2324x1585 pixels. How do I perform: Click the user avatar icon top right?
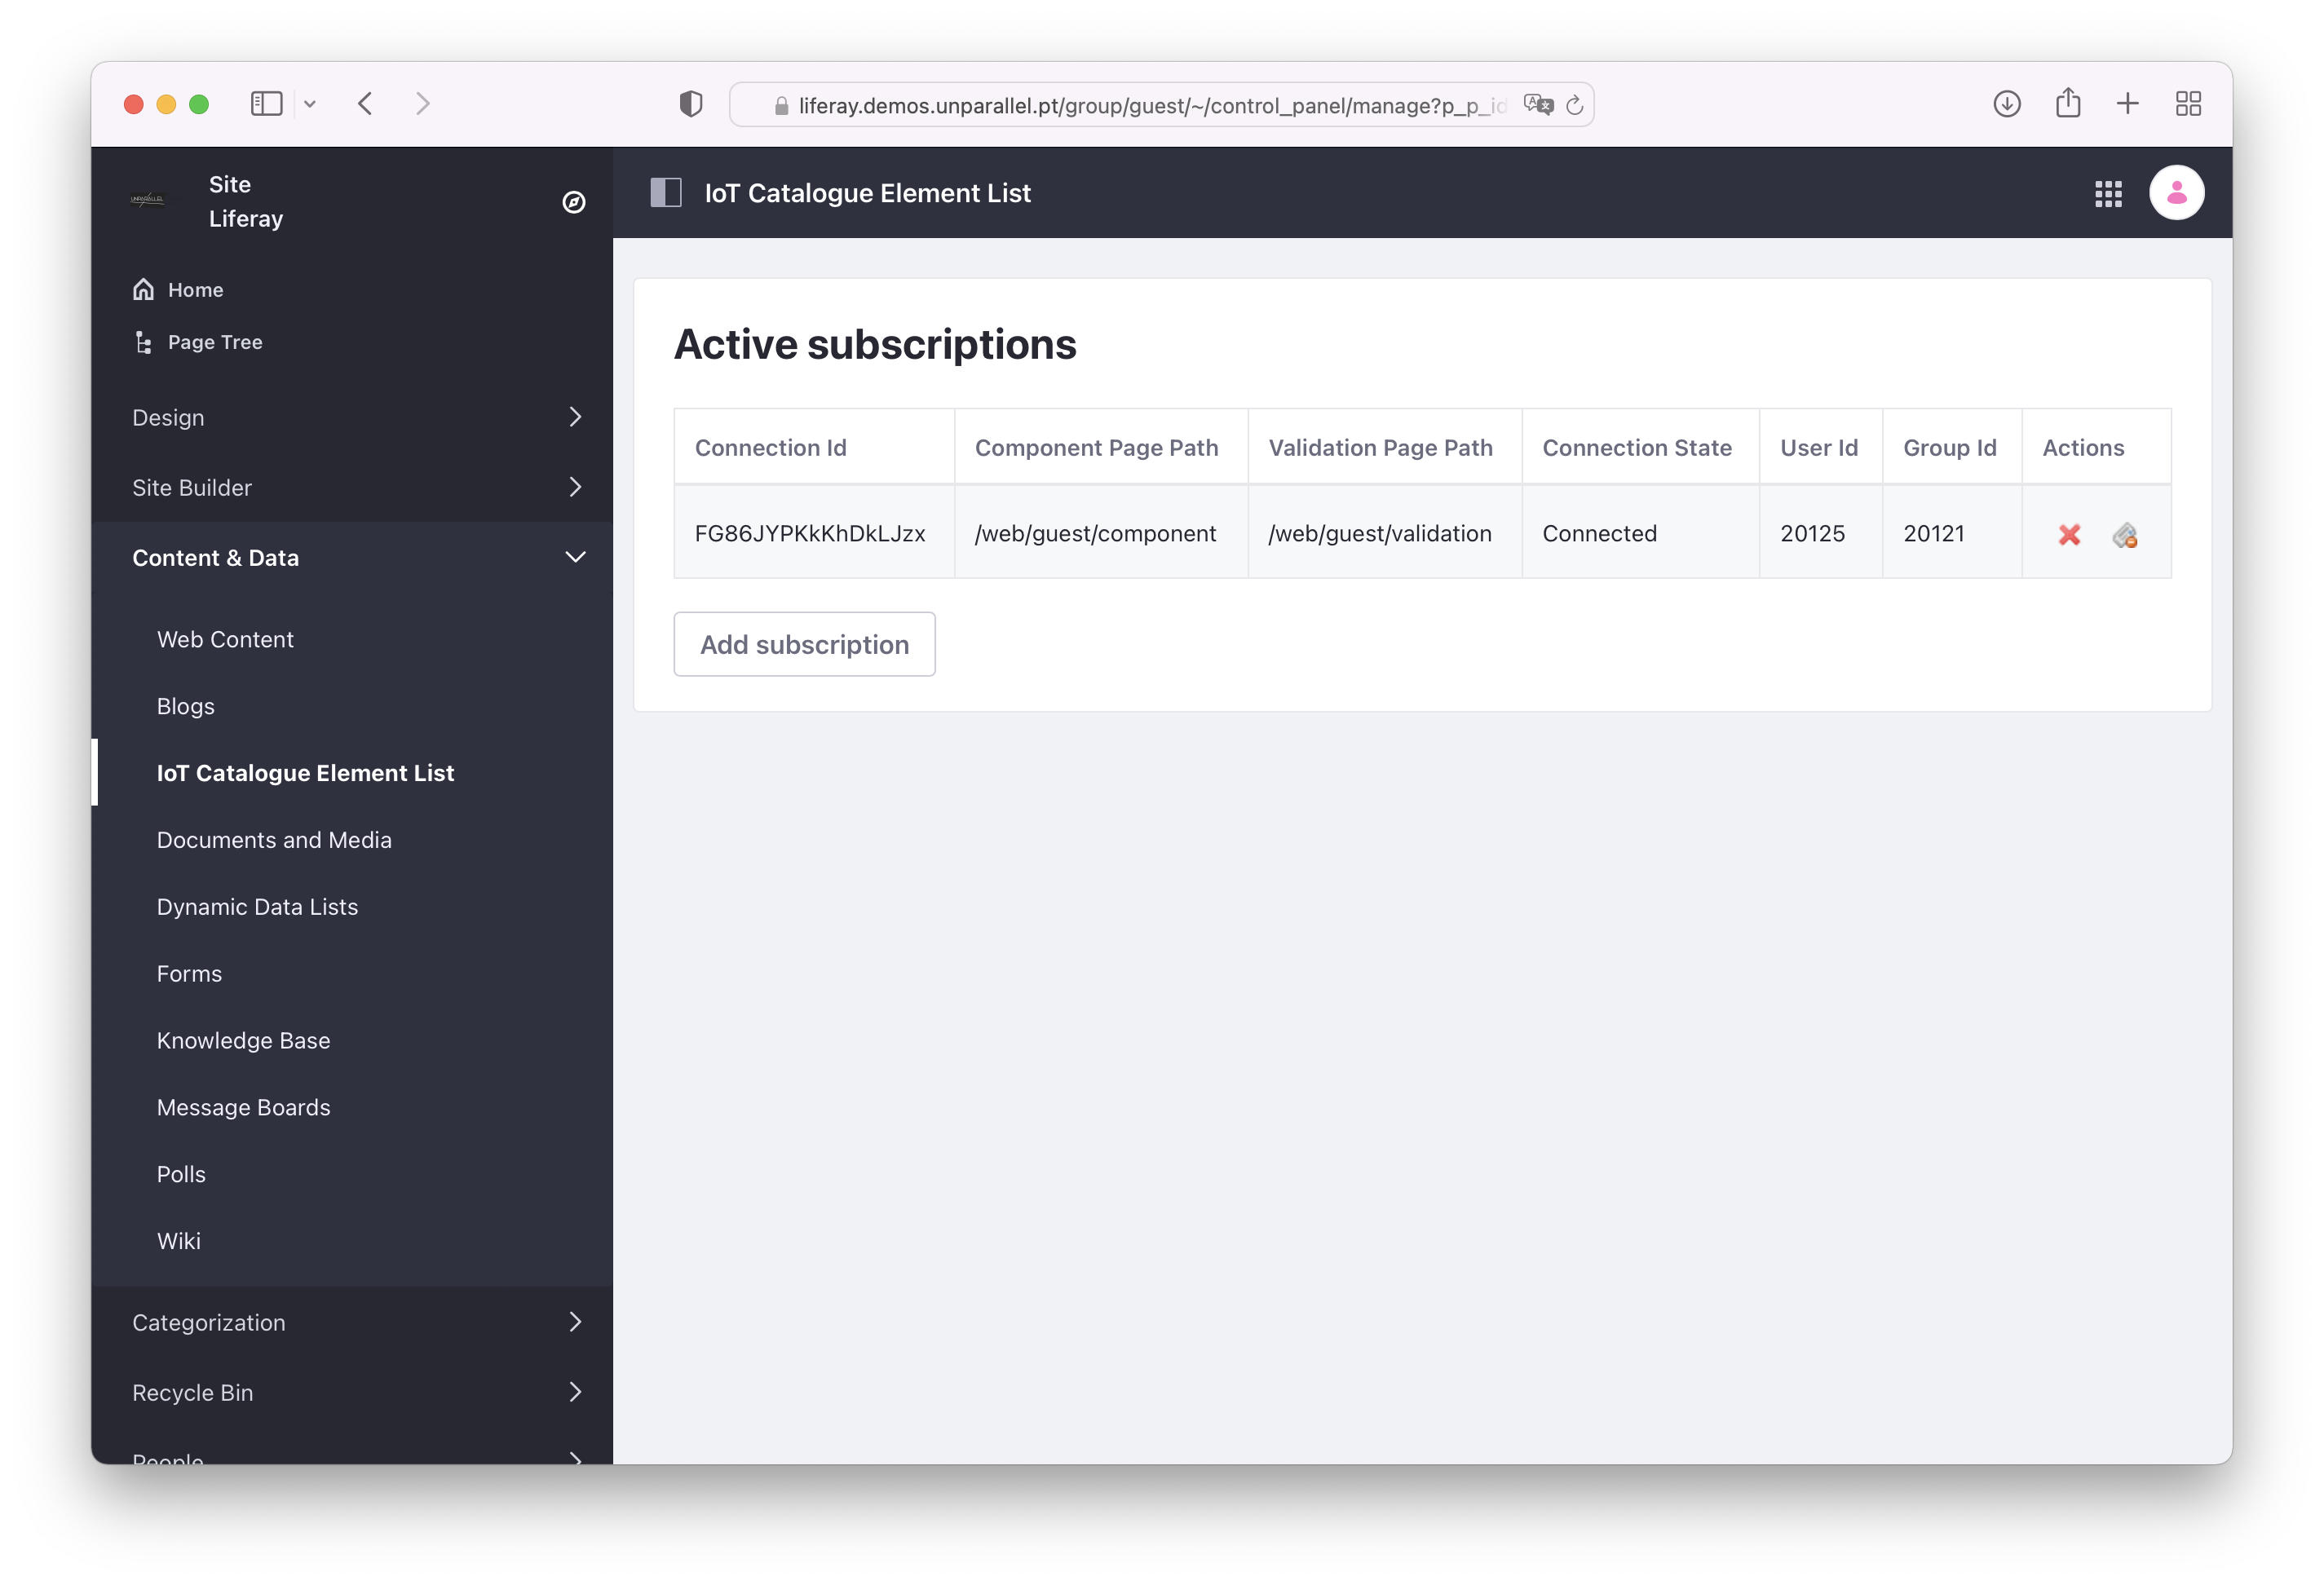coord(2174,192)
